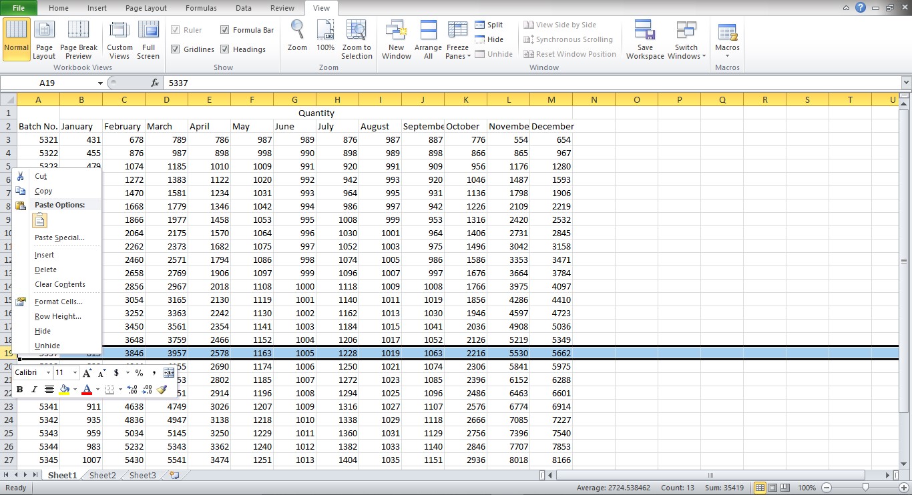Apply Percent Style from the mini toolbar
The width and height of the screenshot is (912, 495).
tap(139, 372)
